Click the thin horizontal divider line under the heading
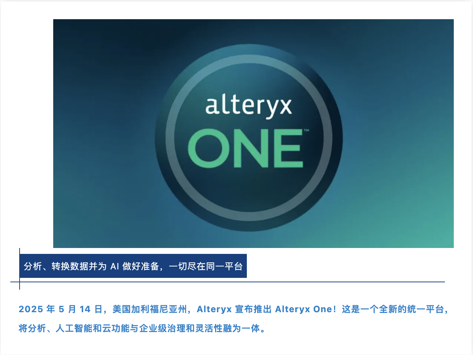The height and width of the screenshot is (355, 473). pos(228,282)
